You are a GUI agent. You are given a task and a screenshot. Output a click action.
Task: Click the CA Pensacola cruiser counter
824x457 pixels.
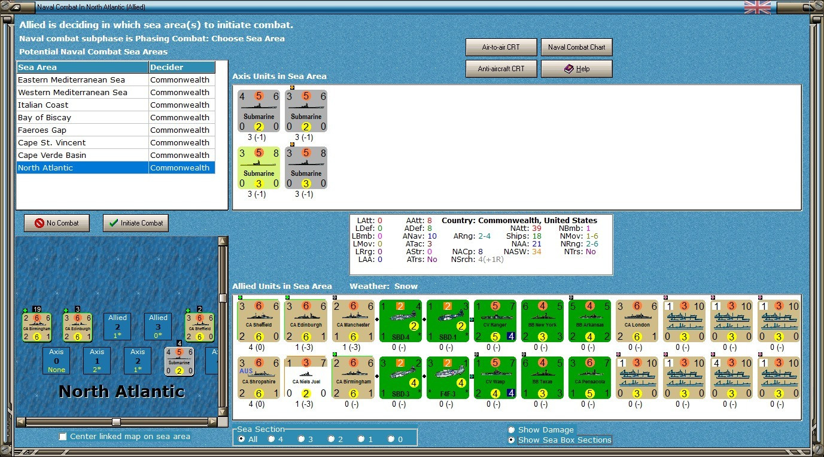point(589,377)
